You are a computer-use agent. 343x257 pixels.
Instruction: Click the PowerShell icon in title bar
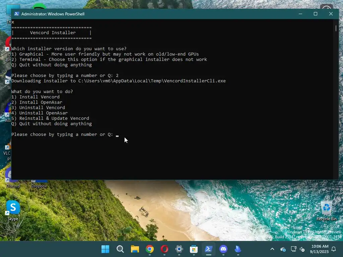pyautogui.click(x=16, y=14)
